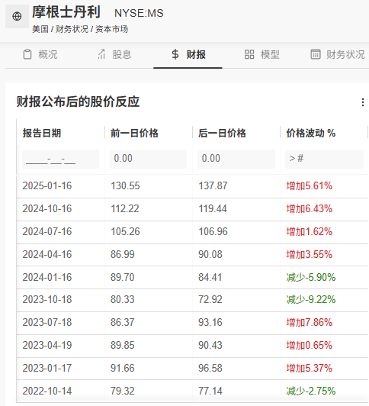The height and width of the screenshot is (406, 369).
Task: Click the calendar icon for 财务状况
Action: point(315,54)
